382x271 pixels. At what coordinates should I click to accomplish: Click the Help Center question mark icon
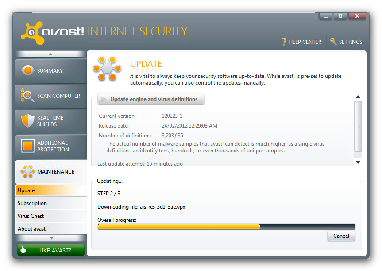[284, 42]
